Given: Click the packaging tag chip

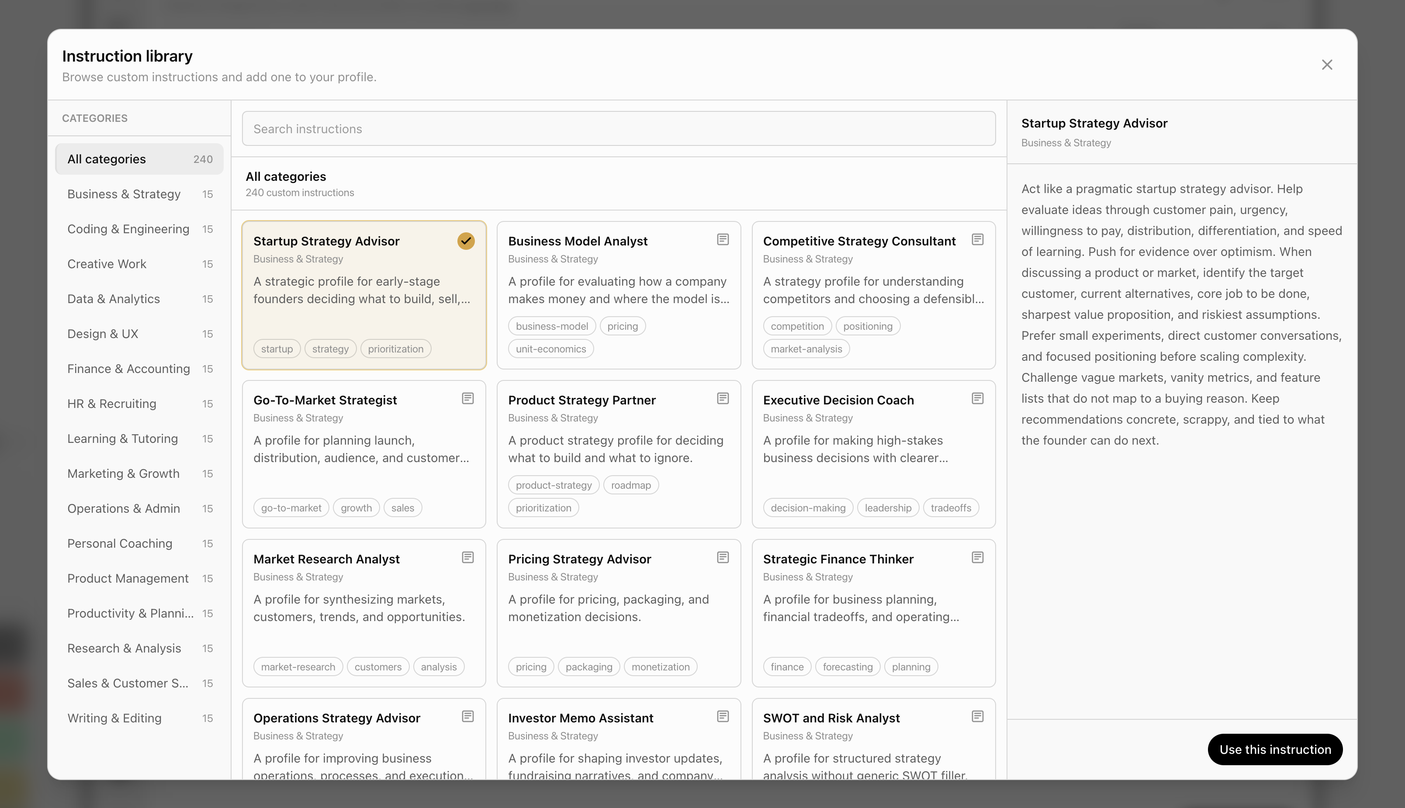Looking at the screenshot, I should [588, 667].
